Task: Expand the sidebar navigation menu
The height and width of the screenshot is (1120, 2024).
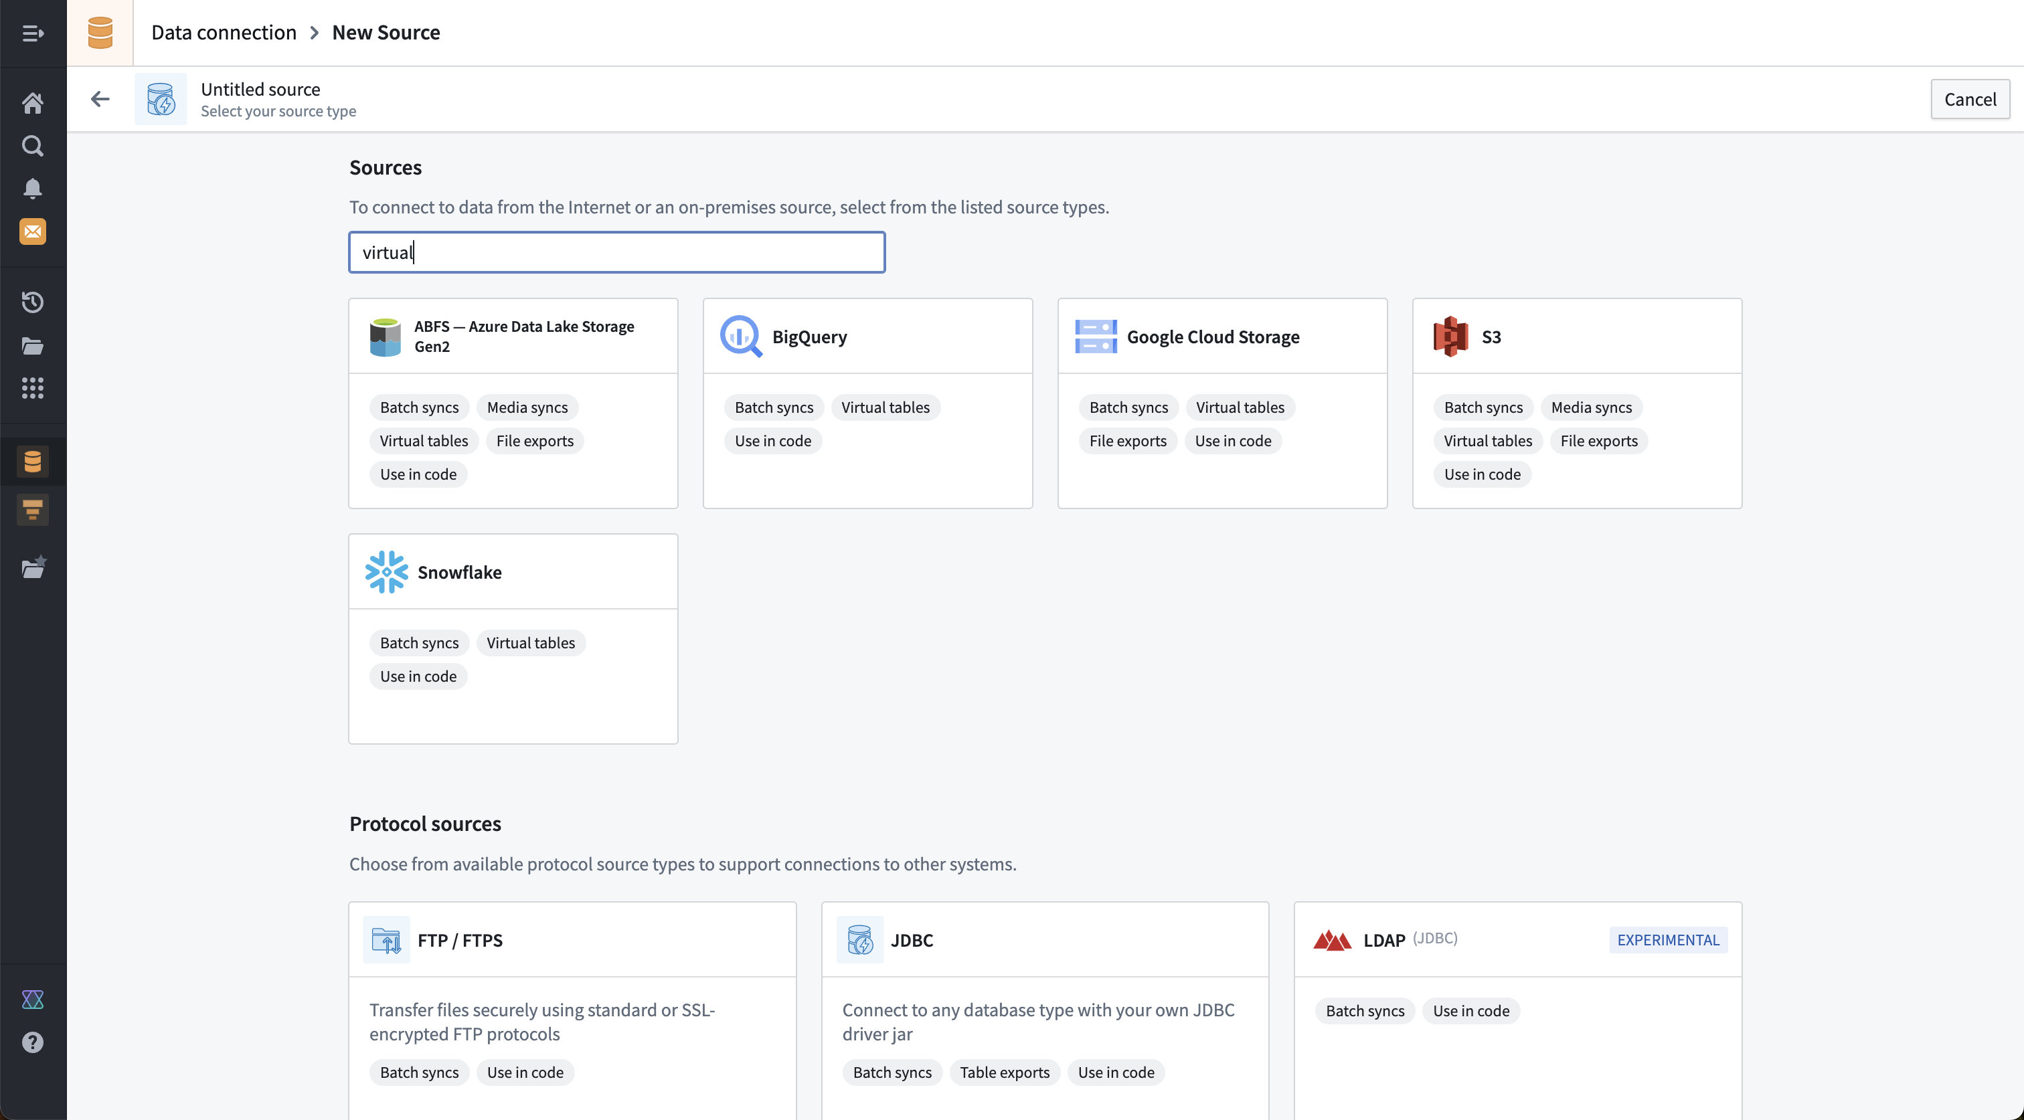Action: tap(32, 33)
